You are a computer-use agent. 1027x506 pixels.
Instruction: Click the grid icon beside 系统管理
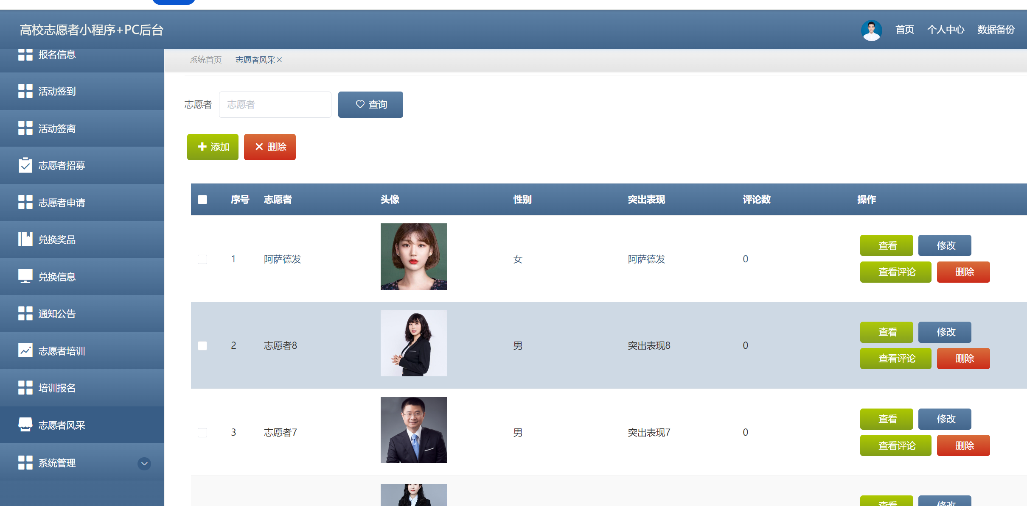(x=25, y=463)
